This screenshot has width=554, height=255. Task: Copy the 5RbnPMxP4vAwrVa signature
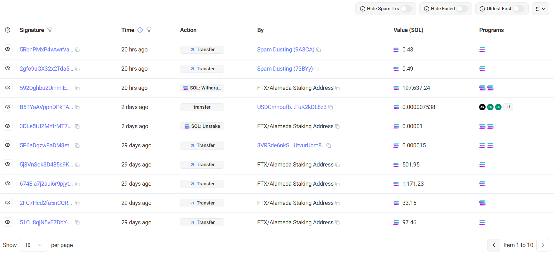pos(77,50)
